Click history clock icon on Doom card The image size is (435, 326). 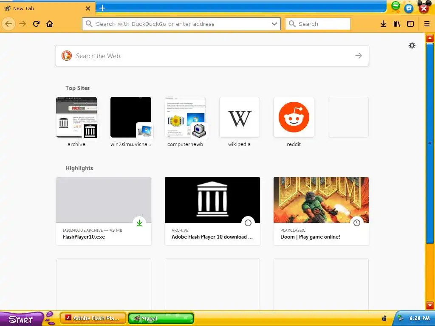(x=357, y=223)
